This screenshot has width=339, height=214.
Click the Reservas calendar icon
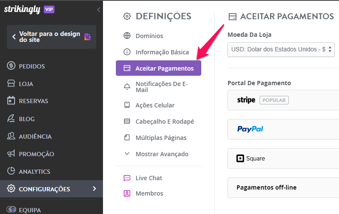click(11, 101)
